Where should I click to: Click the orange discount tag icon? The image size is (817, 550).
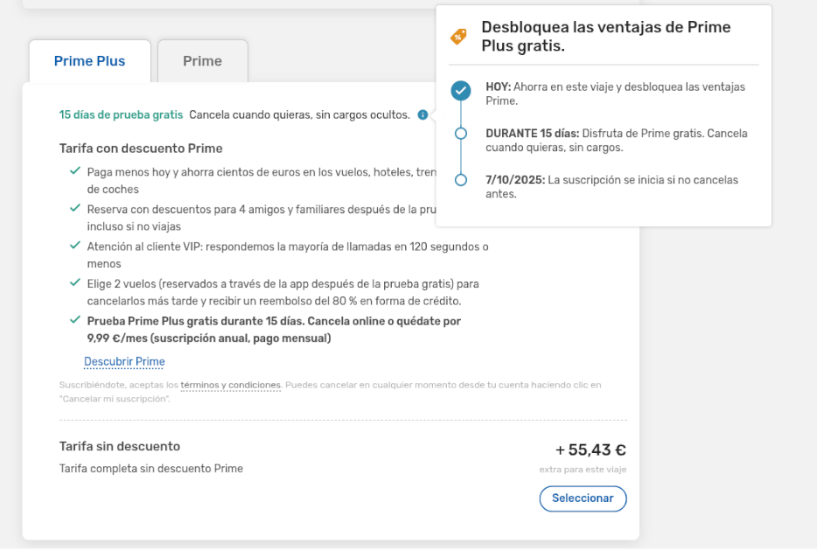tap(458, 37)
